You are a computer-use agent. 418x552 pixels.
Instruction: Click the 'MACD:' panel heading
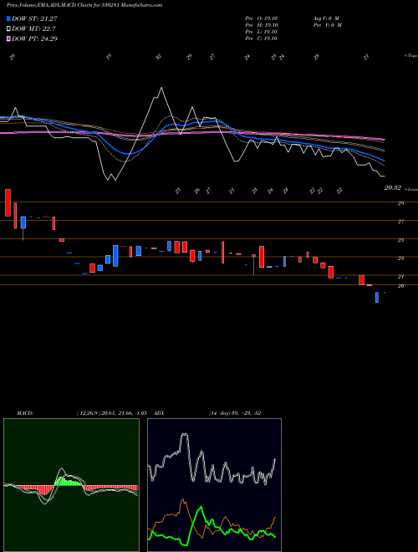pyautogui.click(x=25, y=413)
